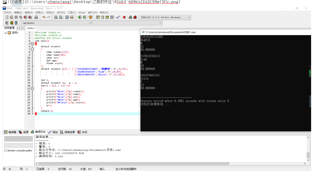
Task: Collapse the for-loop block at line 21
Action: [32, 88]
